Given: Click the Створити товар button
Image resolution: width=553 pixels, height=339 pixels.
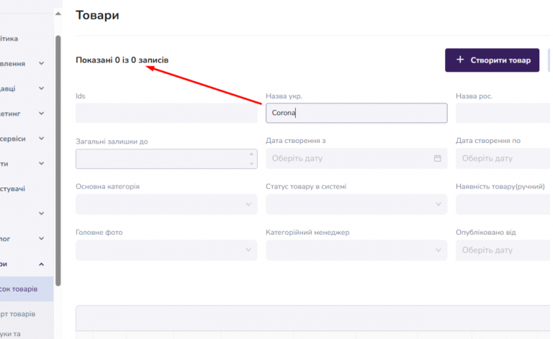Looking at the screenshot, I should pos(492,60).
